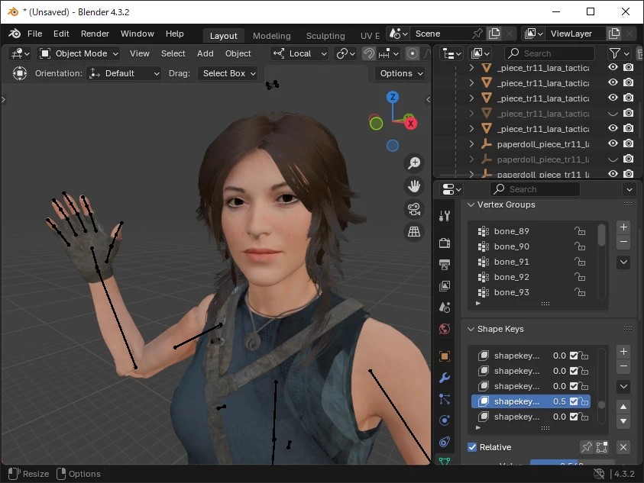This screenshot has height=483, width=644.
Task: Open the File menu
Action: 35,34
